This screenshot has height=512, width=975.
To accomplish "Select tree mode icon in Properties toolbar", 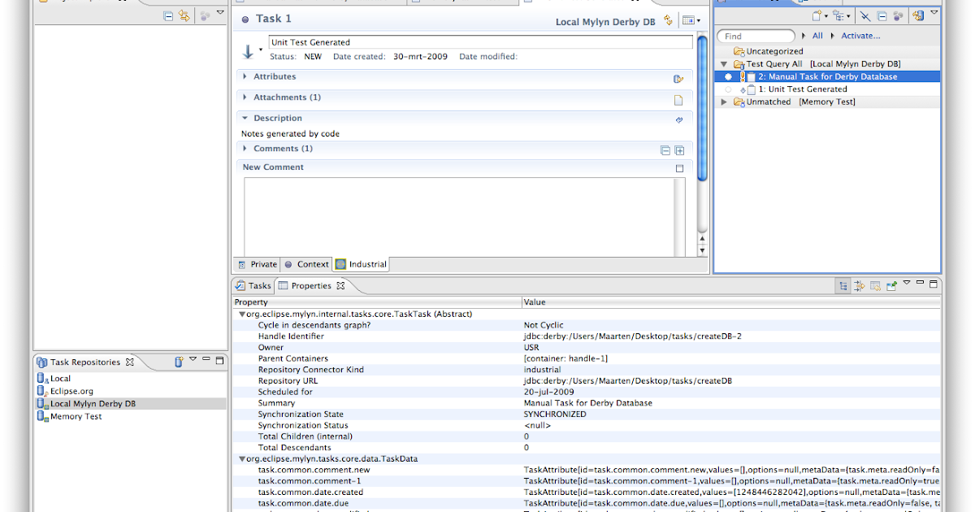I will (843, 284).
